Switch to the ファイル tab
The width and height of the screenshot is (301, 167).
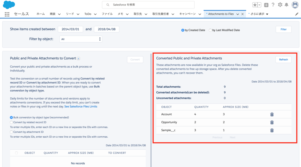pyautogui.click(x=107, y=14)
